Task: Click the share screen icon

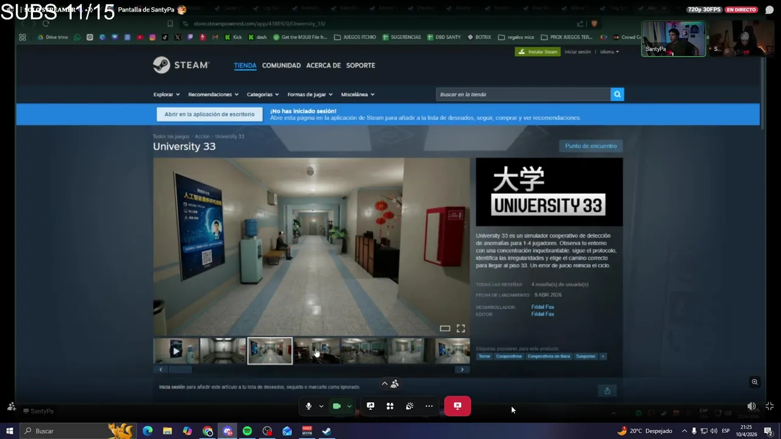Action: pos(370,406)
